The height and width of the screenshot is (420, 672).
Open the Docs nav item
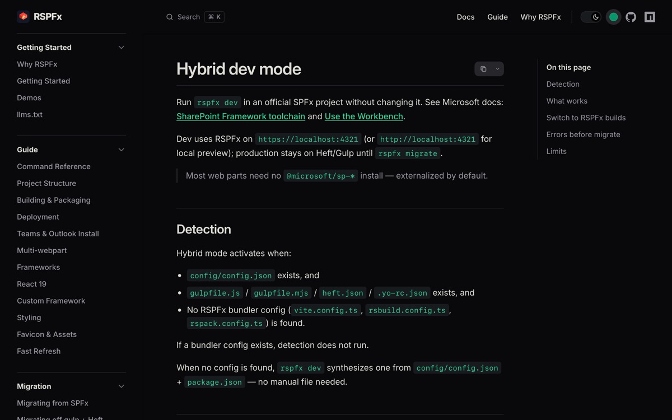click(x=465, y=17)
